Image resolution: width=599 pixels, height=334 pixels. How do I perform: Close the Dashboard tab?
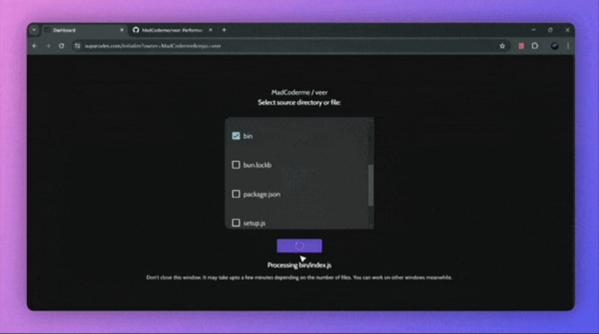[x=122, y=30]
